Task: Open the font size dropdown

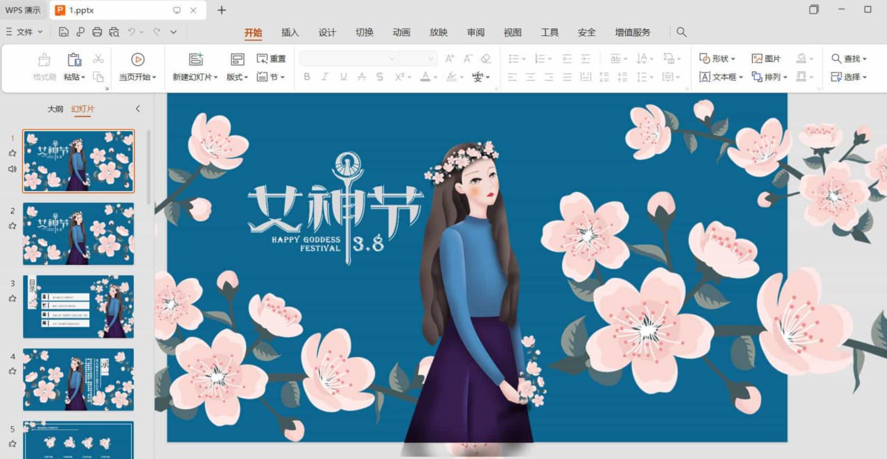Action: coord(423,58)
